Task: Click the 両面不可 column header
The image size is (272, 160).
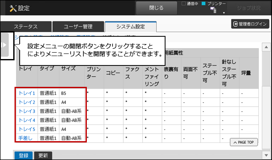Action: tap(191, 73)
